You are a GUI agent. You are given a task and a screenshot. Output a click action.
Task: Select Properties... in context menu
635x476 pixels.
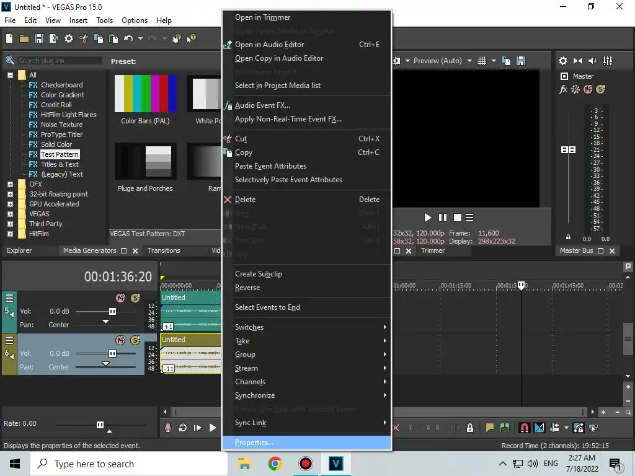click(306, 443)
